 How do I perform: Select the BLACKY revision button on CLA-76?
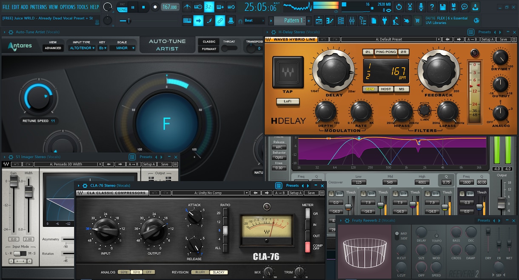(218, 272)
